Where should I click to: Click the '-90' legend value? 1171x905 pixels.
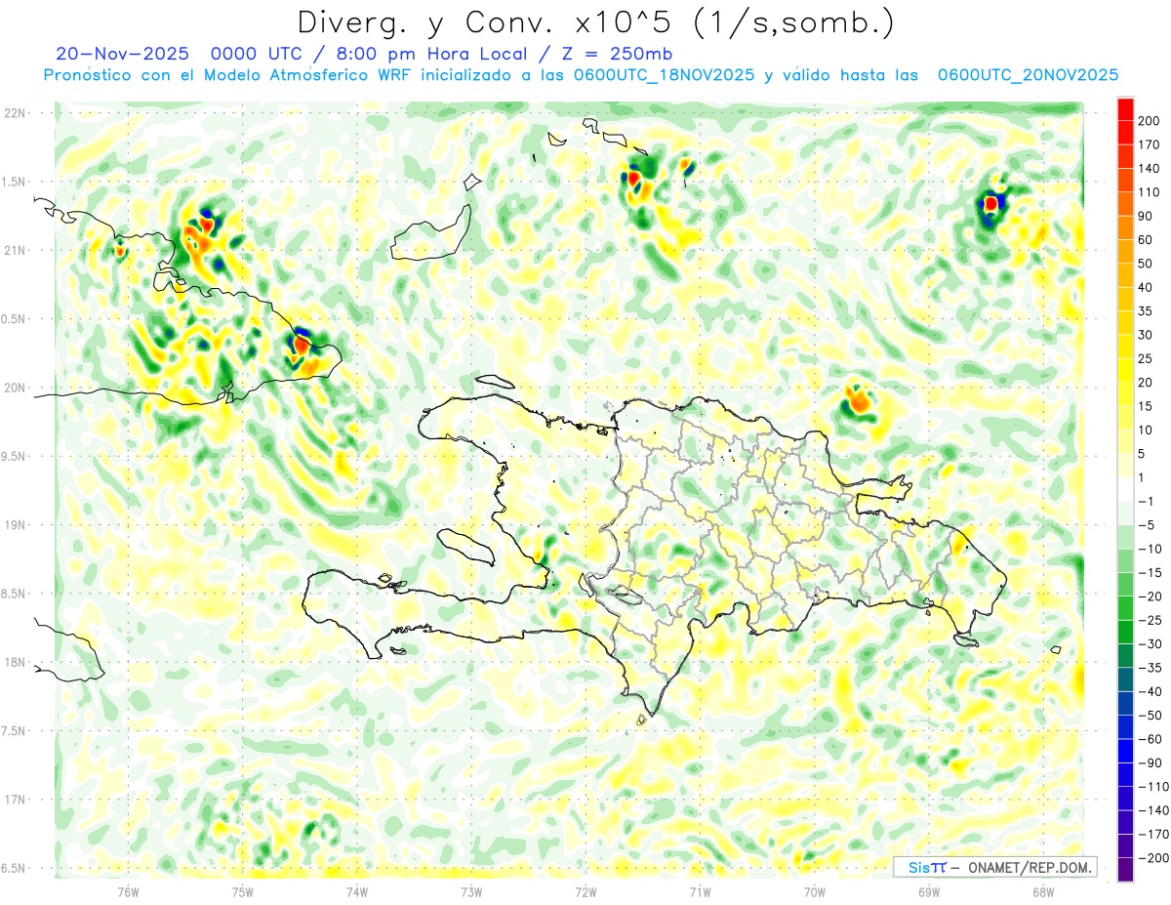pos(1151,763)
